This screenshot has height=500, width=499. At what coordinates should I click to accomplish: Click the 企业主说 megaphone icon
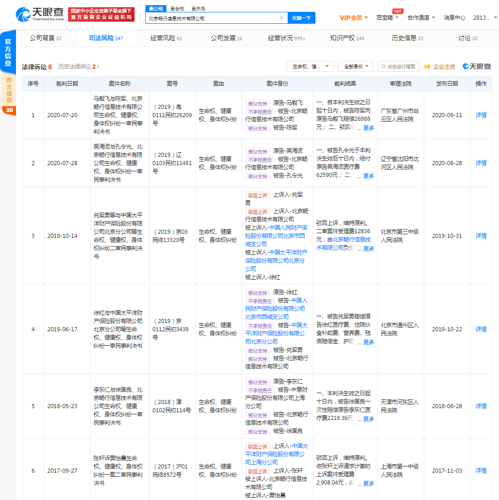427,67
